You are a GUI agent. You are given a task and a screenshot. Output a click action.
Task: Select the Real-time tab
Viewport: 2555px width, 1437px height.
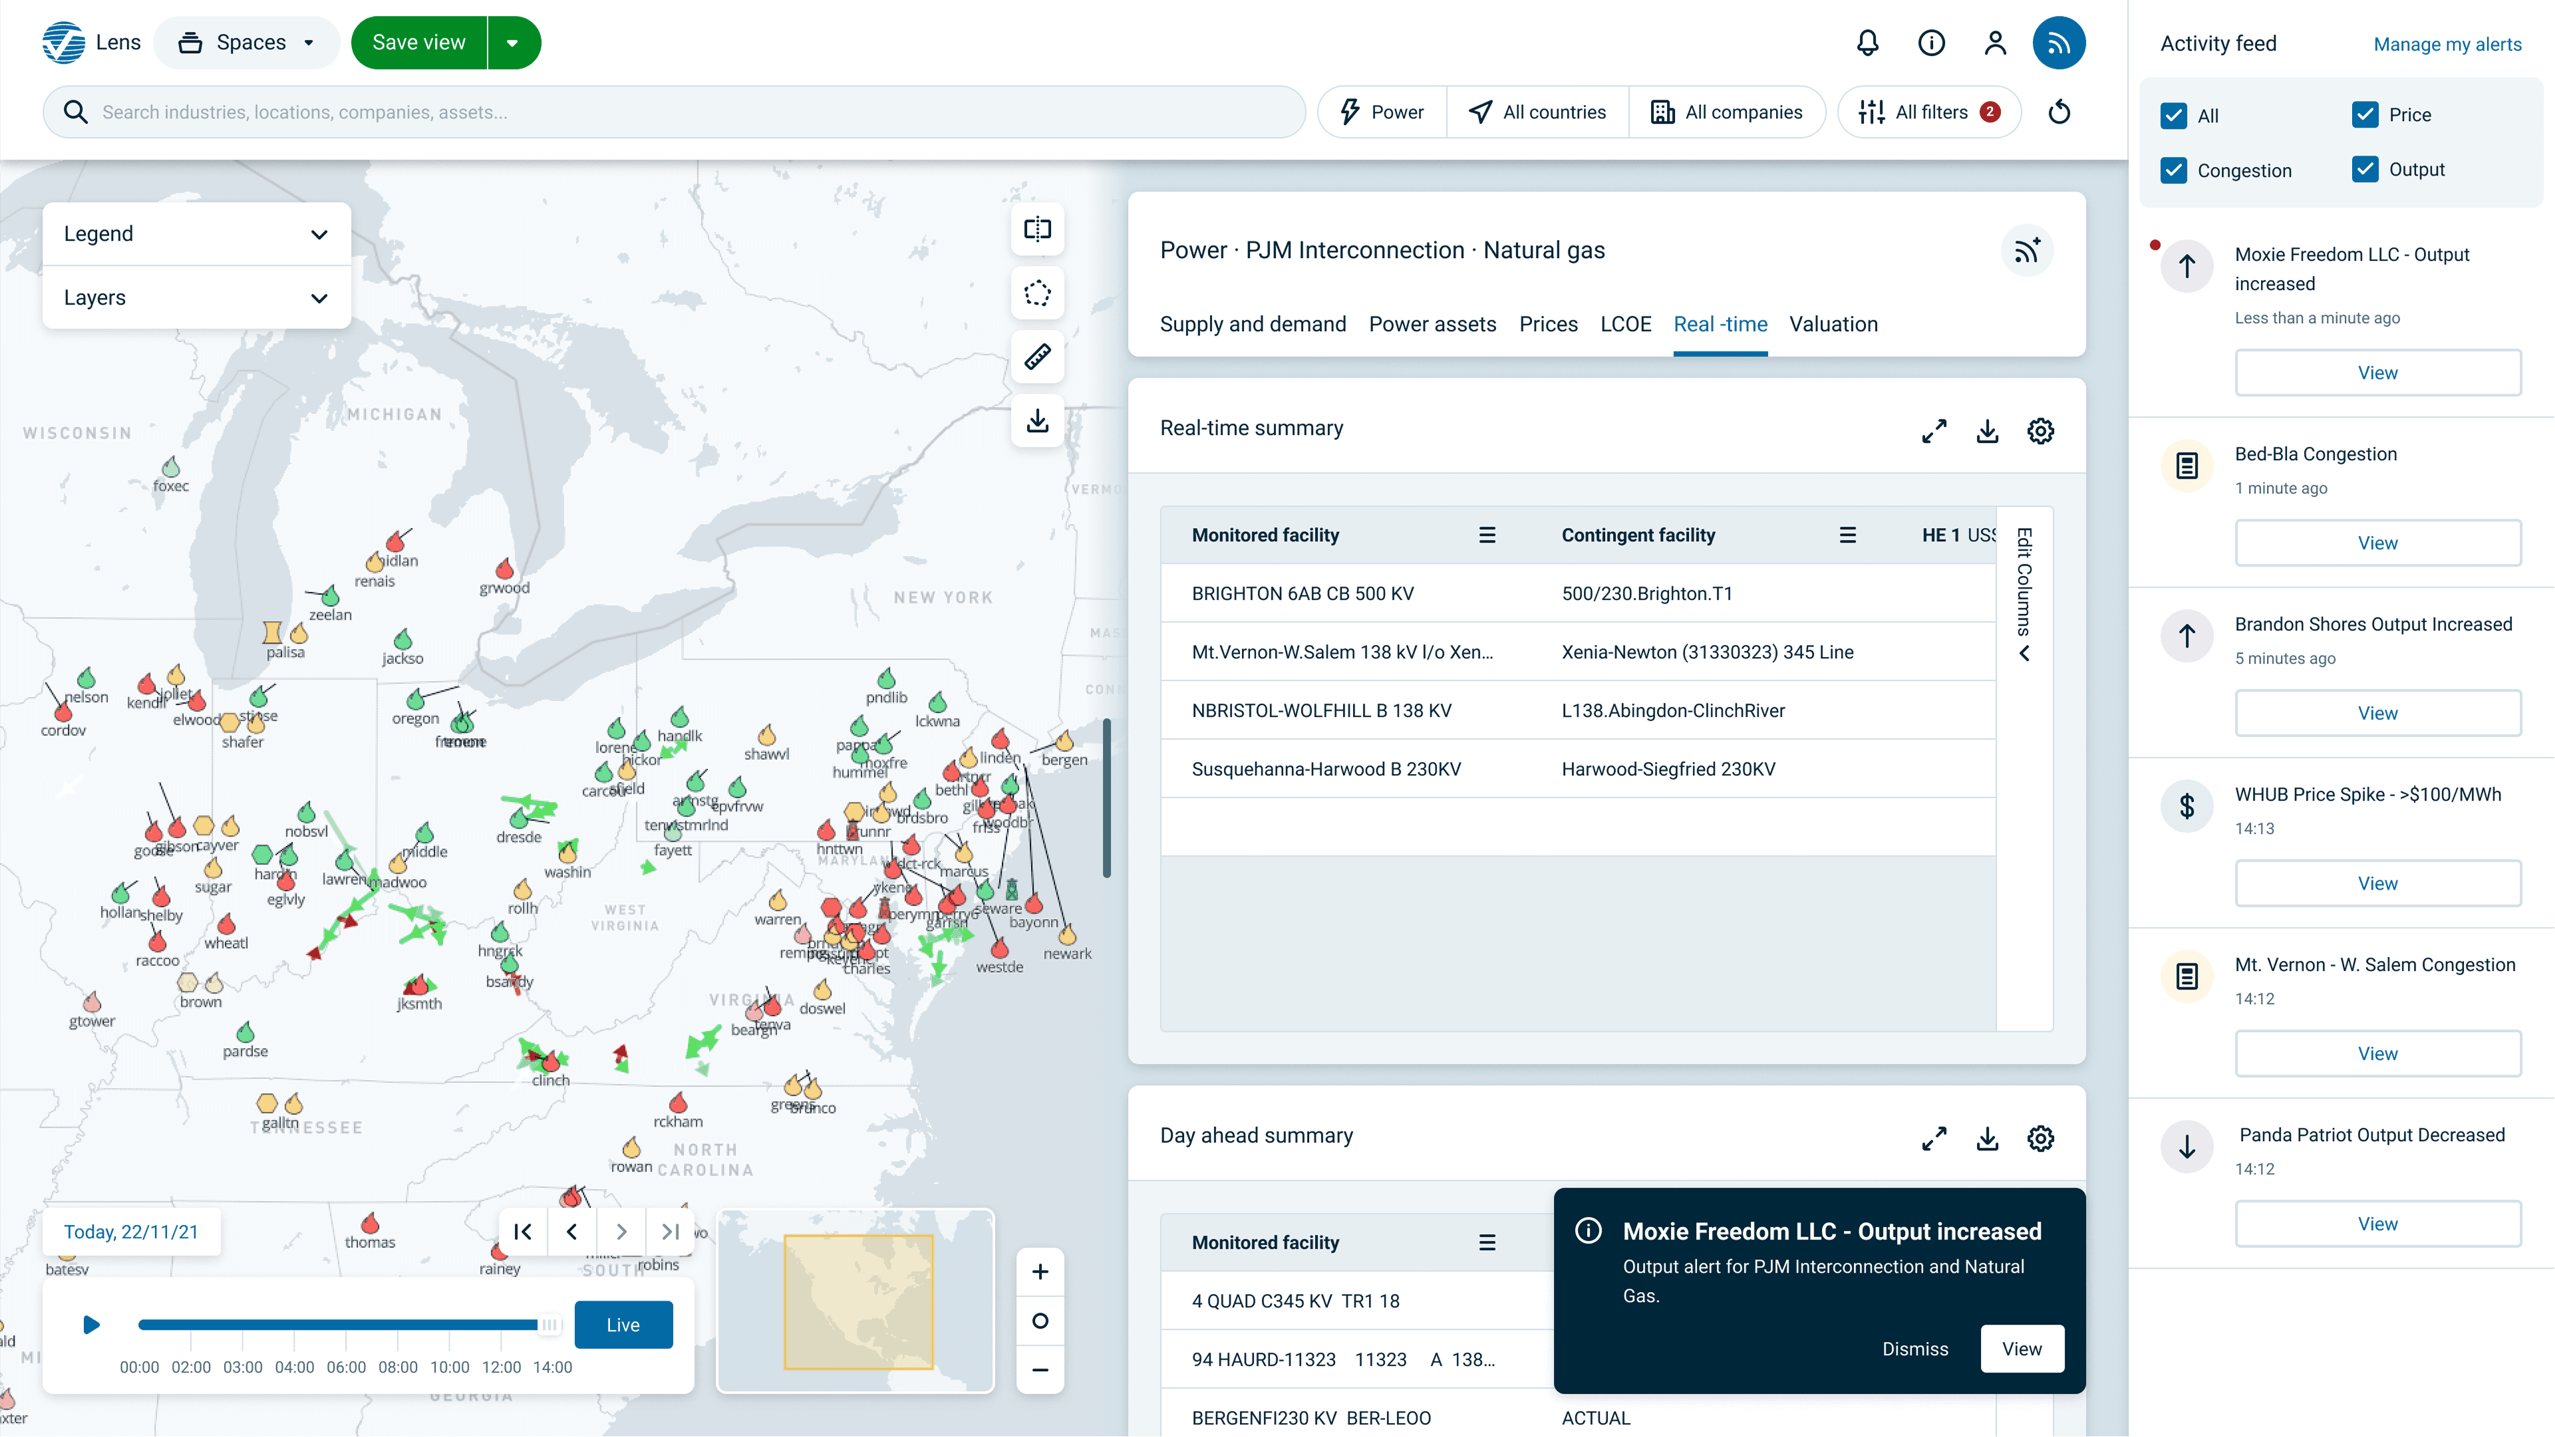click(1720, 325)
